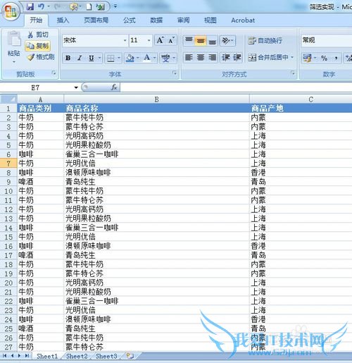Image resolution: width=352 pixels, height=363 pixels.
Task: Click the phonetic guide (文) icon
Action: [x=165, y=58]
